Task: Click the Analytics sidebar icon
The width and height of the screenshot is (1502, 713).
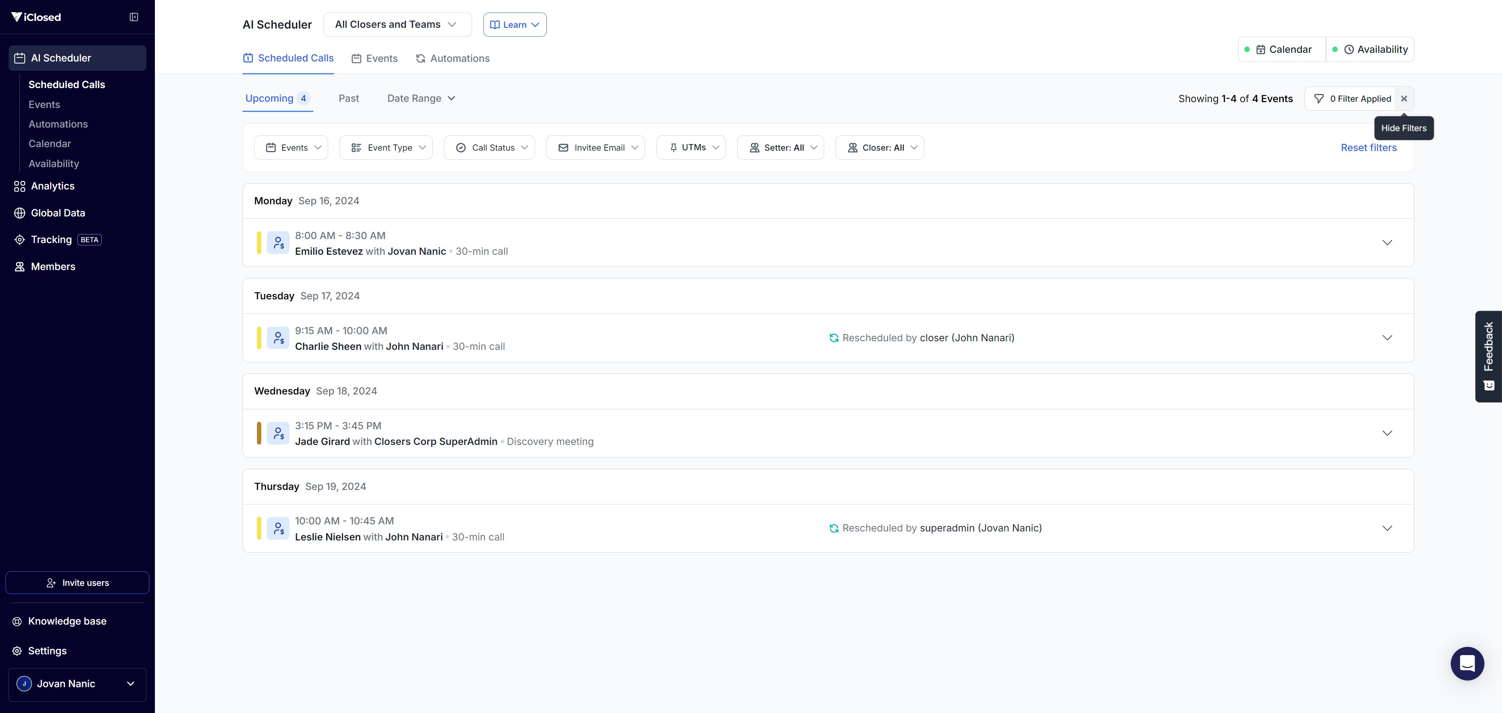Action: click(x=19, y=186)
